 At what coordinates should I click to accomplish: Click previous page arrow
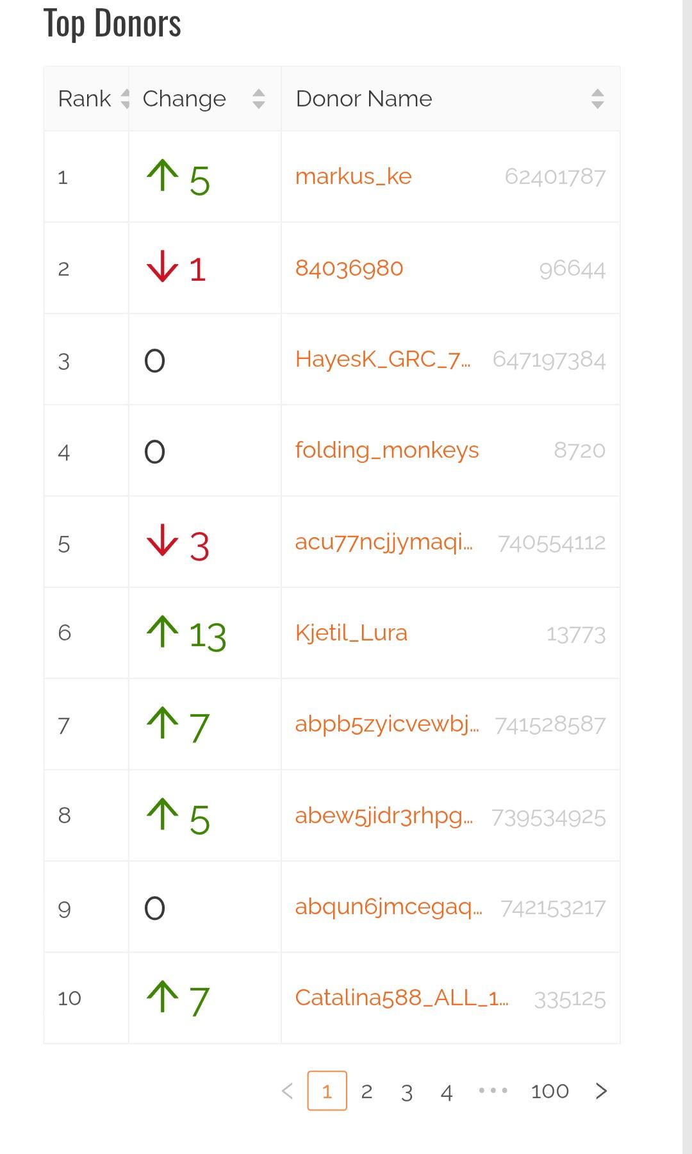click(288, 1091)
